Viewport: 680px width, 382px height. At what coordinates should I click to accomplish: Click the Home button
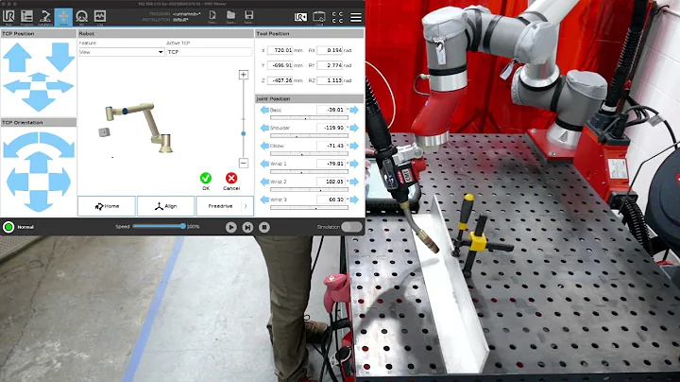click(x=107, y=206)
